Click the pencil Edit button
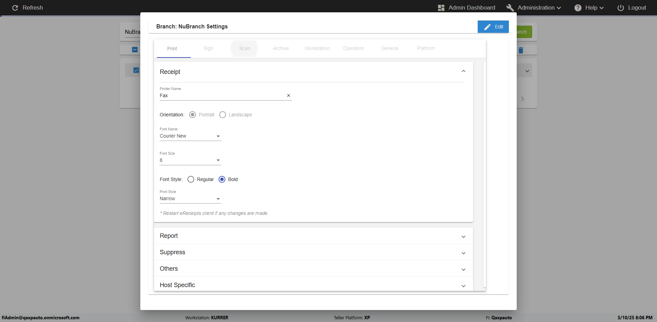Image resolution: width=657 pixels, height=322 pixels. pos(493,27)
